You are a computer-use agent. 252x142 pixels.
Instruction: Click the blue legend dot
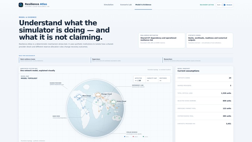[125, 137]
